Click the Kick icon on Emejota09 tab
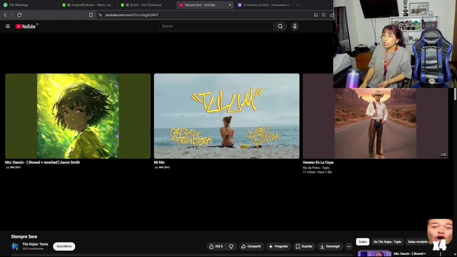The height and width of the screenshot is (257, 457). [64, 5]
